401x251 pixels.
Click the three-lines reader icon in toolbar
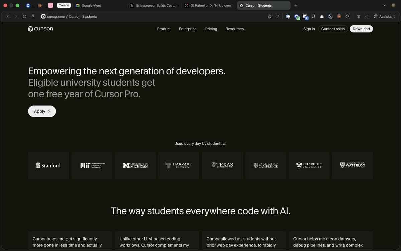click(358, 16)
